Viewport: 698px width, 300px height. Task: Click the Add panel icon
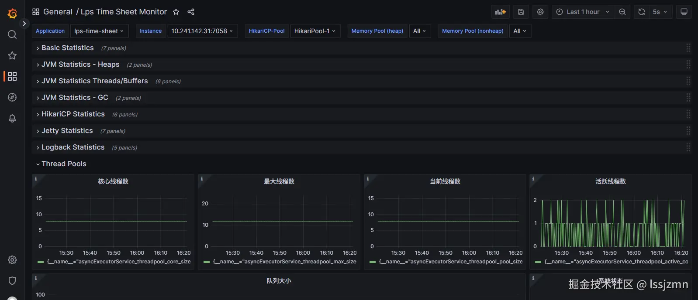click(501, 12)
